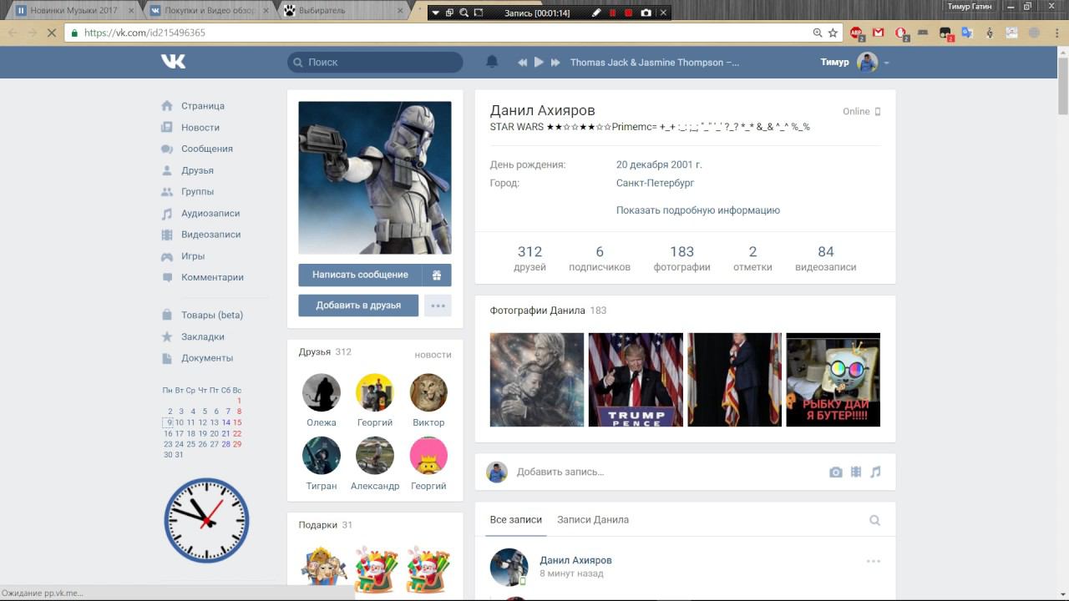This screenshot has width=1069, height=601.
Task: Open the three-dots actions menu under avatar
Action: coord(438,306)
